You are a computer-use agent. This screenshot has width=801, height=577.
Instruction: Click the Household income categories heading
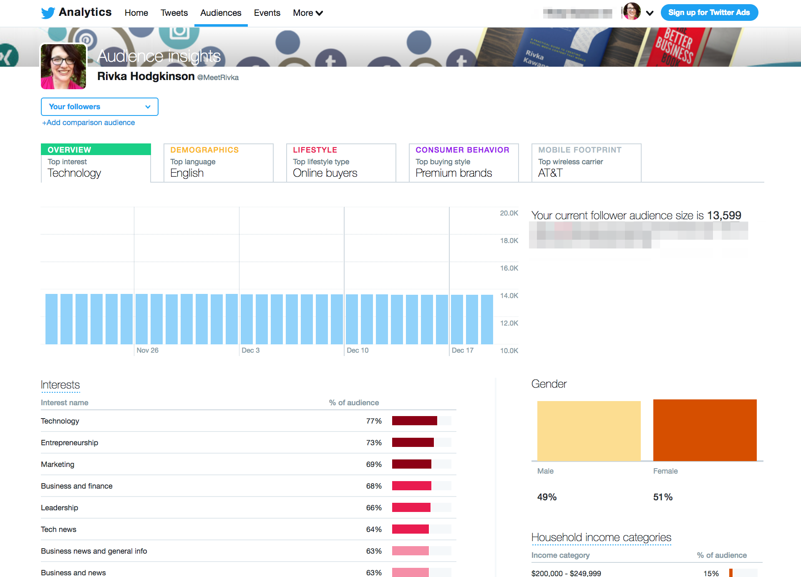[x=601, y=537]
